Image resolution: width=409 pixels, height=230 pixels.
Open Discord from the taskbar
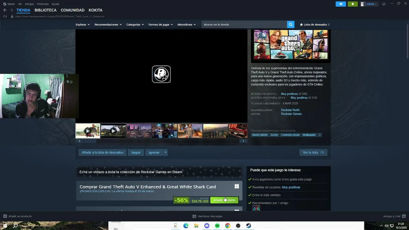pos(207,226)
